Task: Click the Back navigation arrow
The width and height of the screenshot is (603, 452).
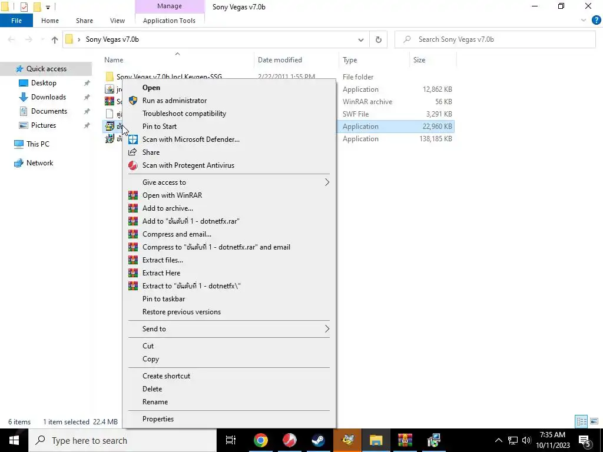Action: pyautogui.click(x=12, y=39)
